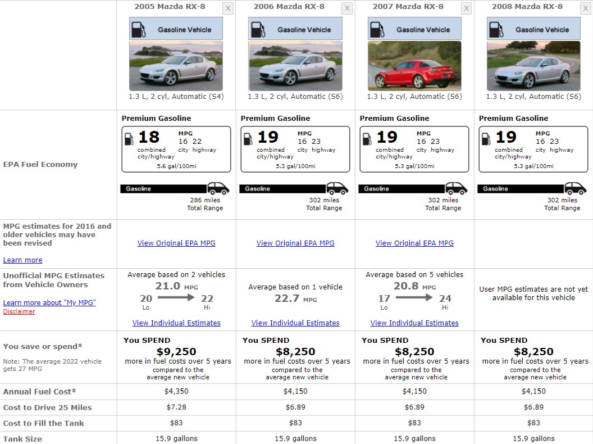Viewport: 593px width, 444px height.
Task: Open the red 2007 Mazda RX-8 photo
Action: pos(414,66)
